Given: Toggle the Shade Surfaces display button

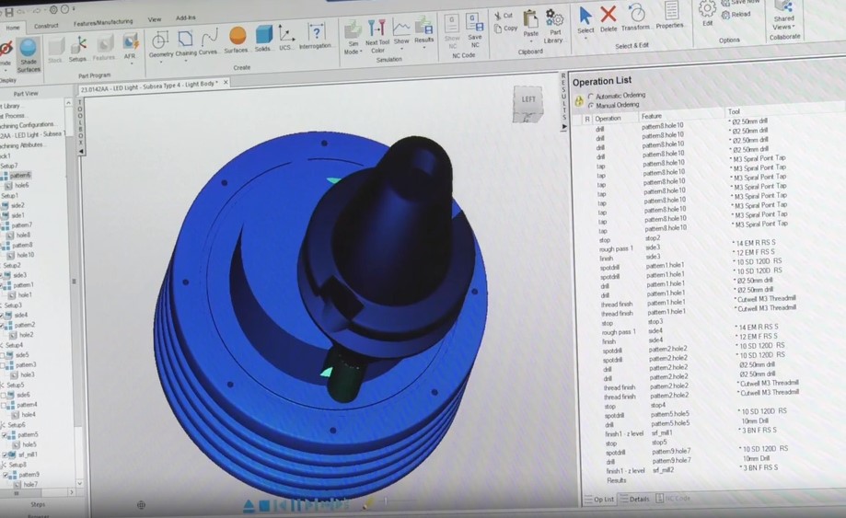Looking at the screenshot, I should pos(28,55).
